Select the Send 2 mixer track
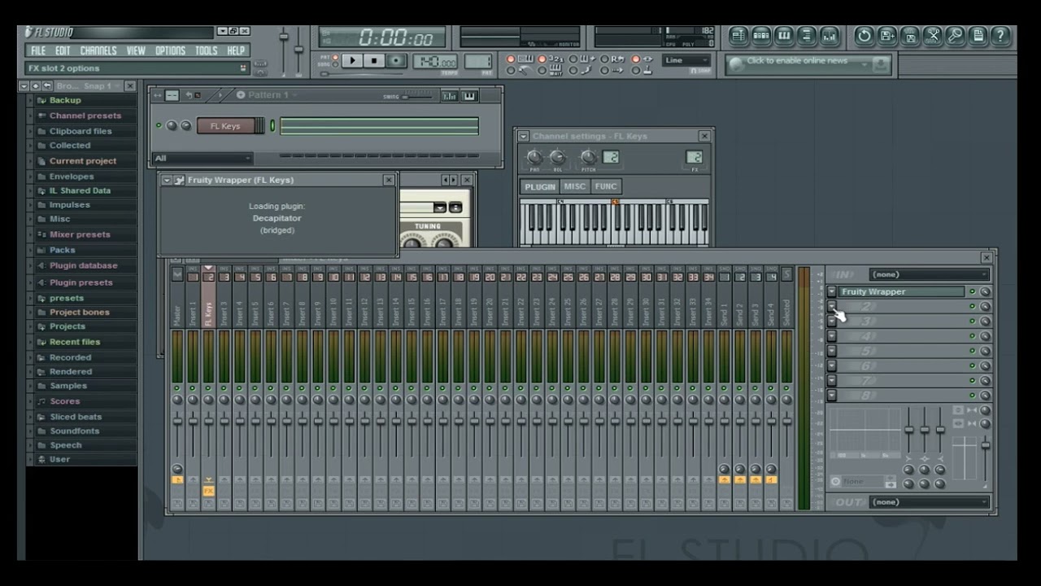The image size is (1041, 586). tap(740, 313)
